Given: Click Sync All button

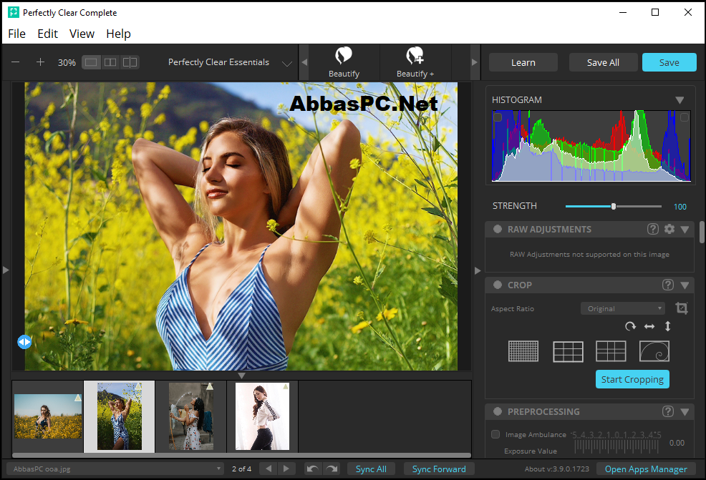Looking at the screenshot, I should (x=371, y=469).
